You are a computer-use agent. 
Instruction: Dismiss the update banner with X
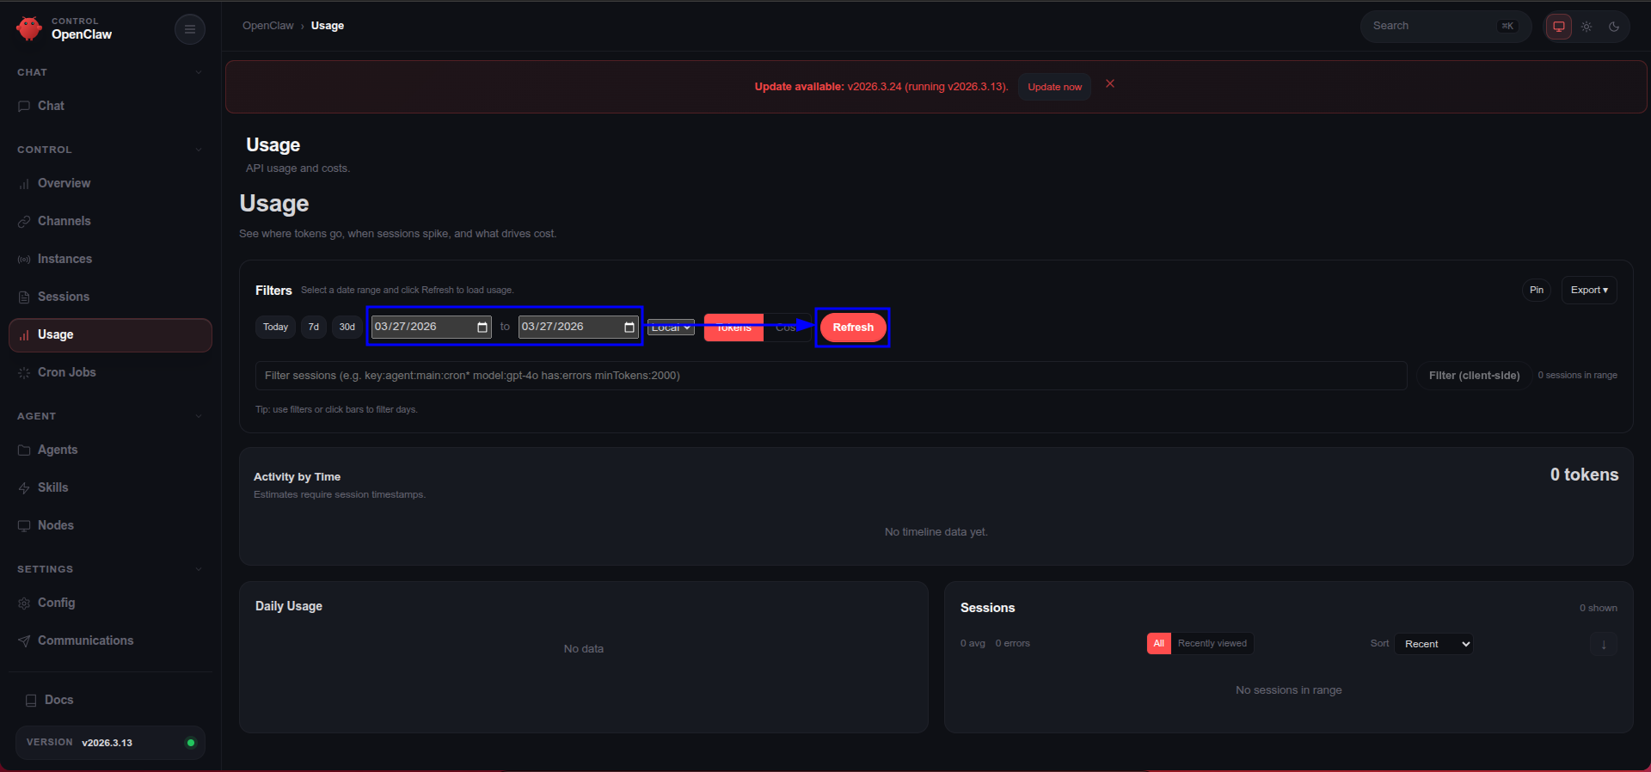(1110, 83)
